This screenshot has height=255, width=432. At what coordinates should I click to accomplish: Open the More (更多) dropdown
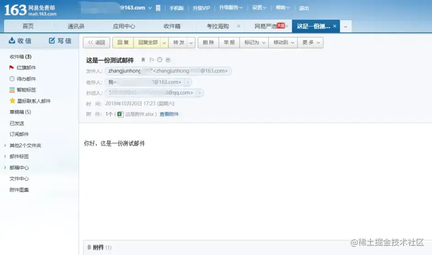[x=310, y=43]
